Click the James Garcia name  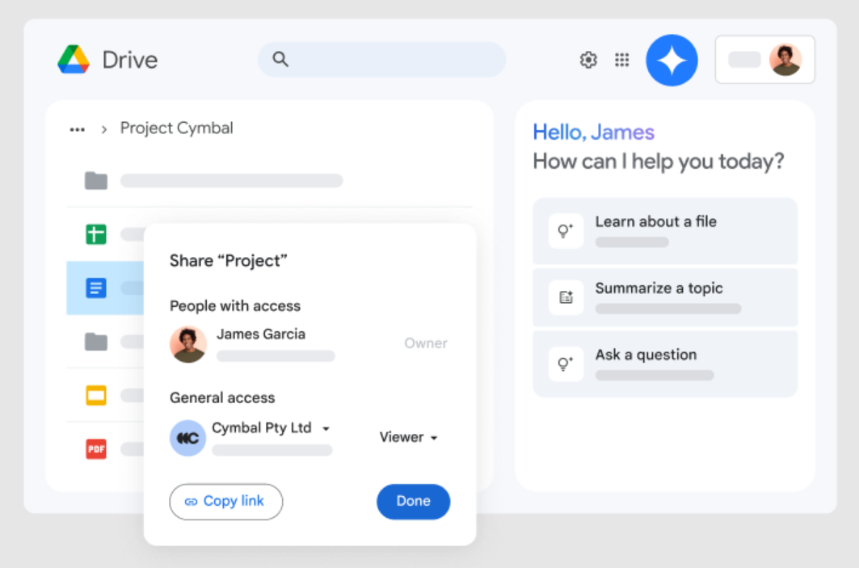pyautogui.click(x=261, y=334)
